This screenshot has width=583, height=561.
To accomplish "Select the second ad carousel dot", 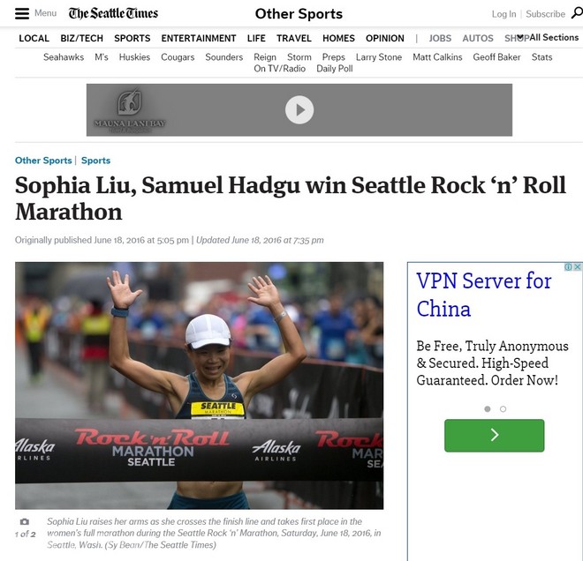I will click(x=503, y=408).
